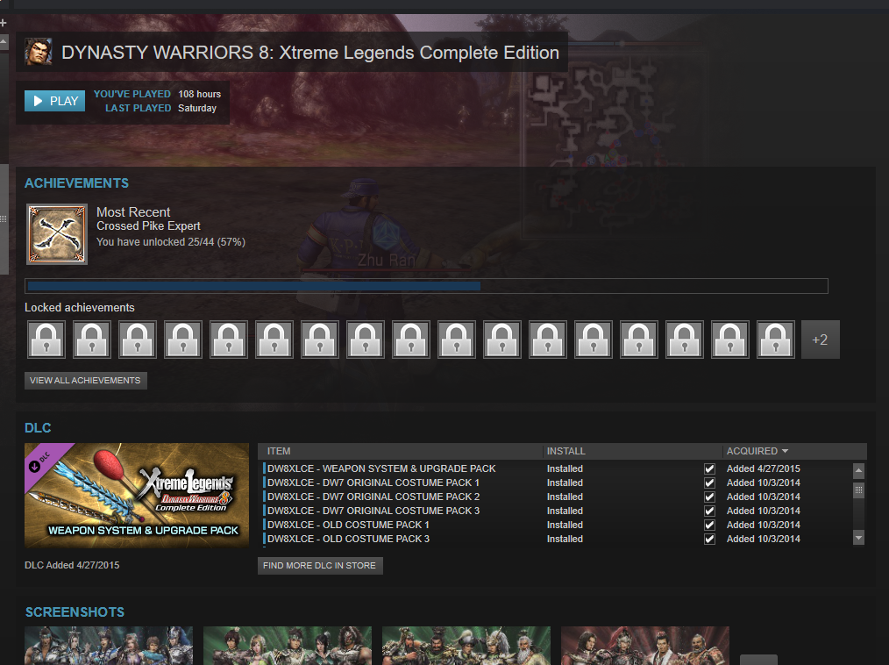Viewport: 889px width, 665px height.
Task: Toggle DW7 Original Costume Pack 1 install checkbox
Action: (x=709, y=483)
